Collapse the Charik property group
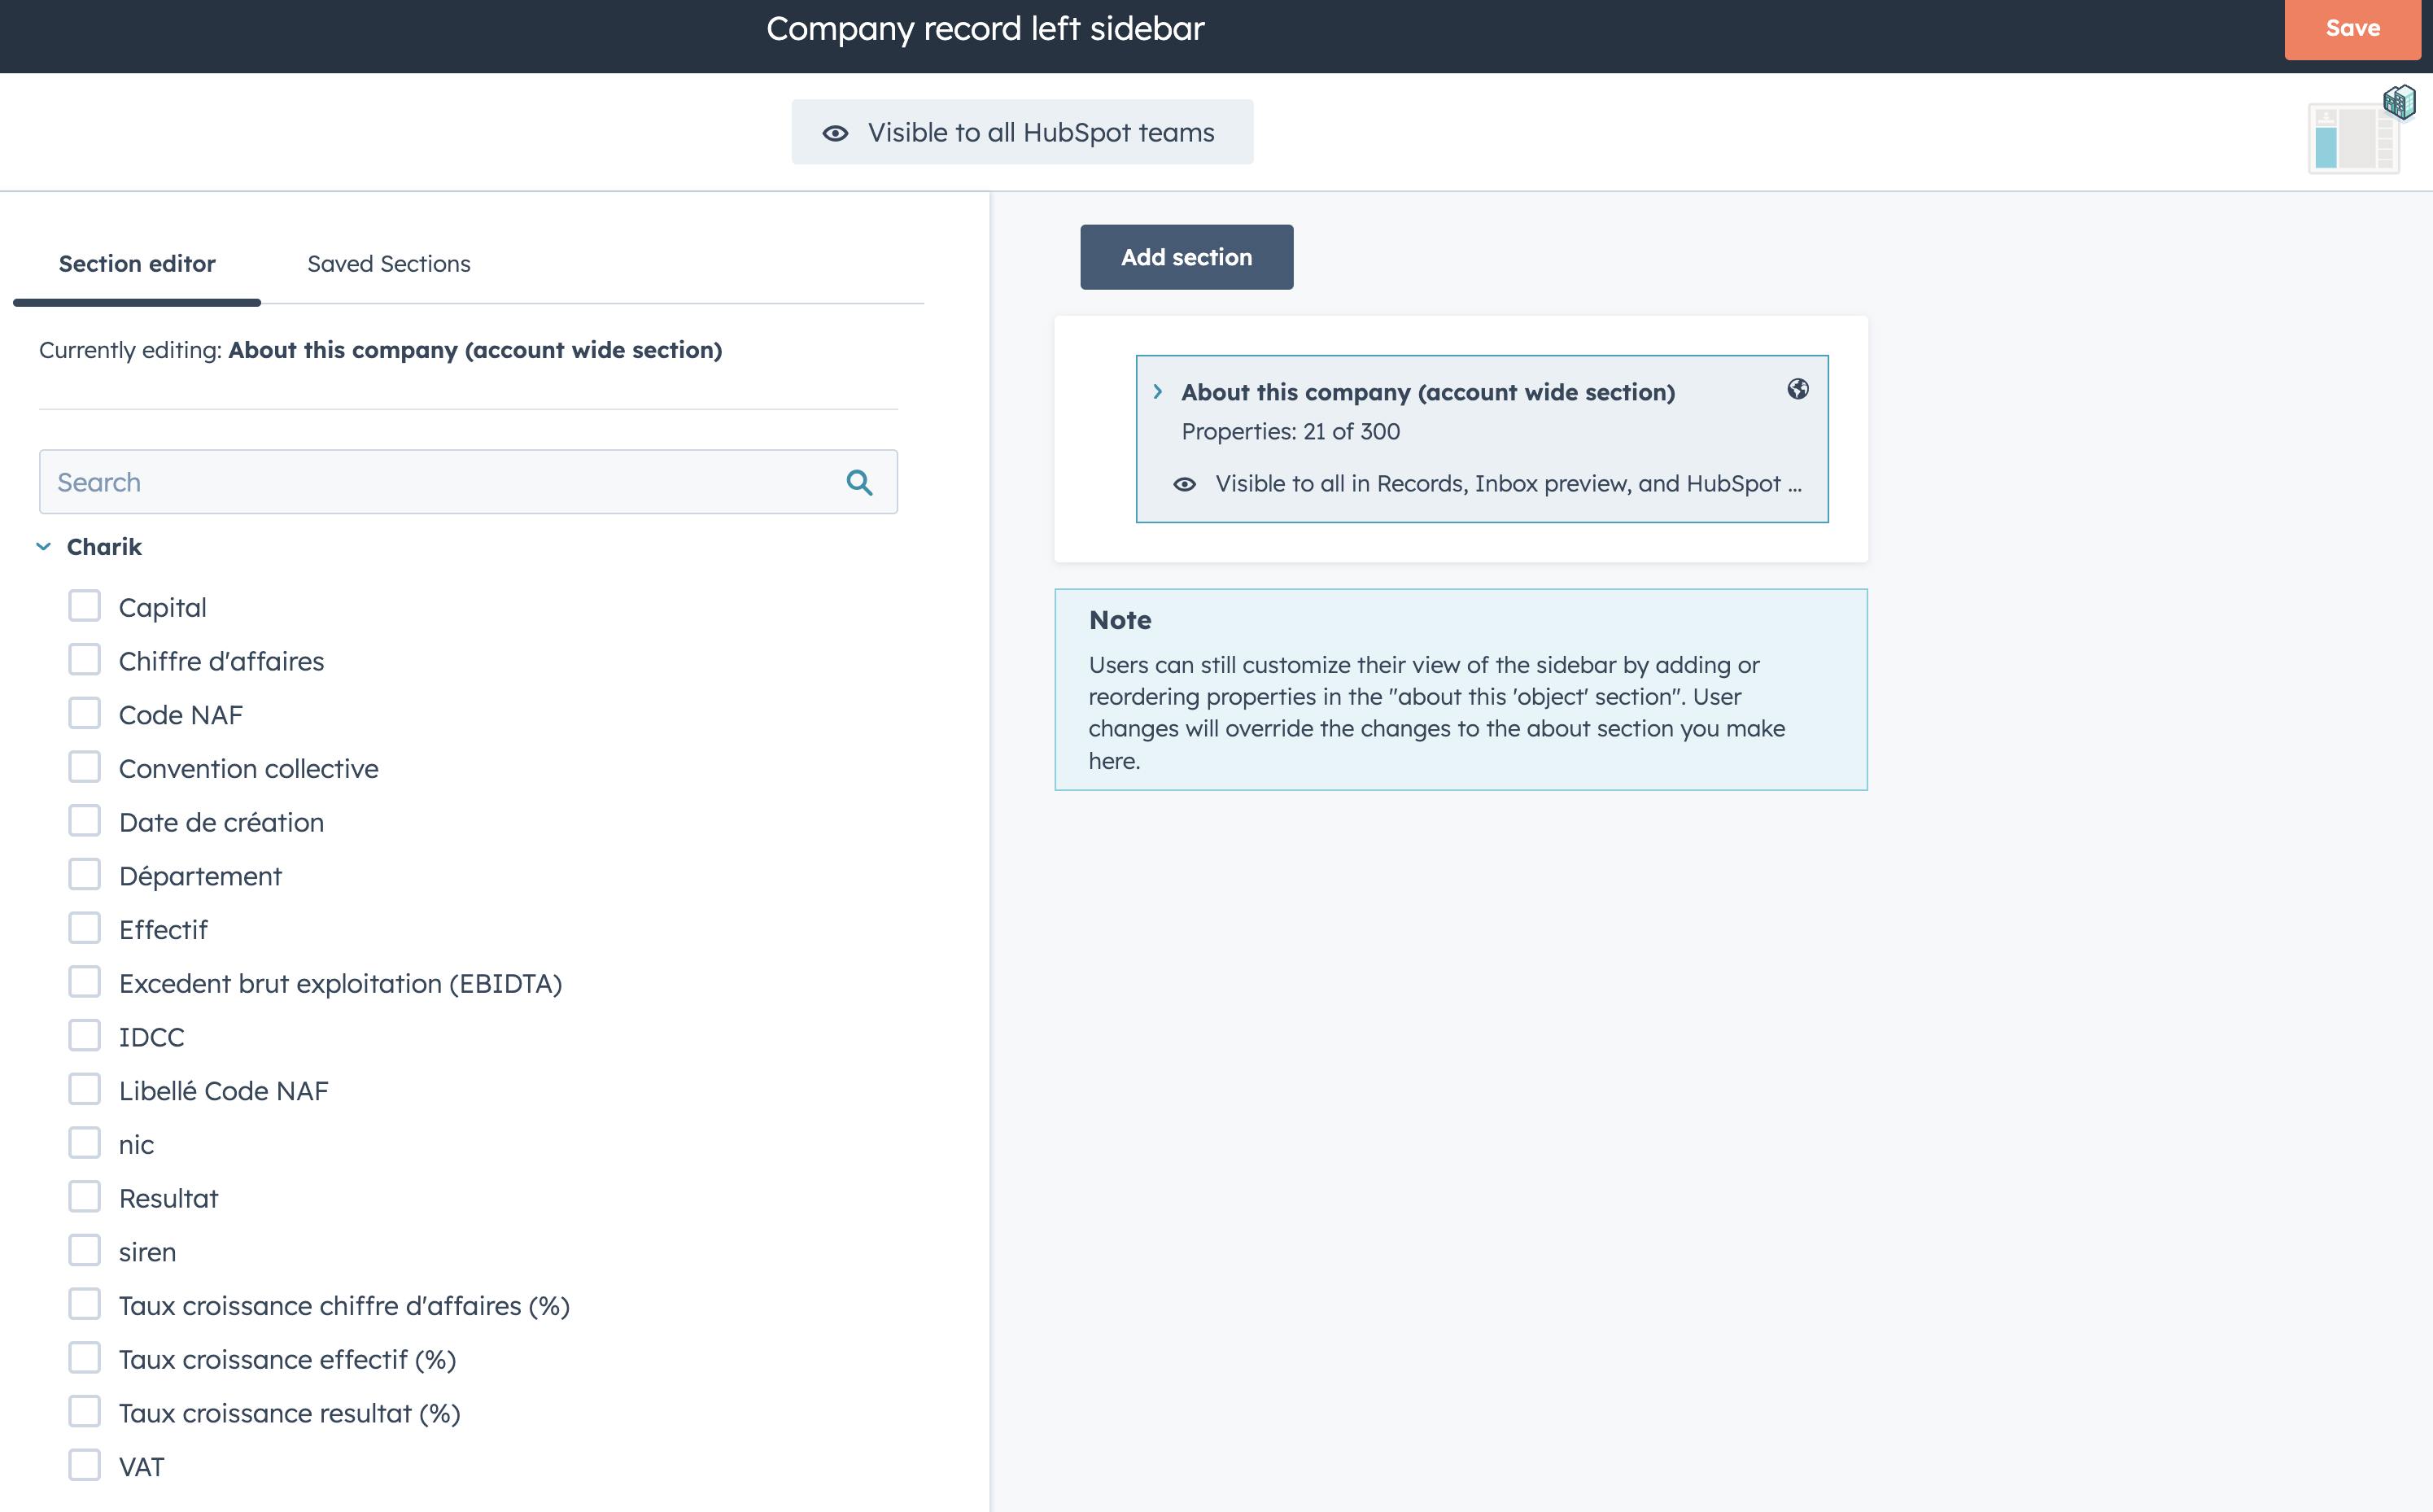 [44, 547]
